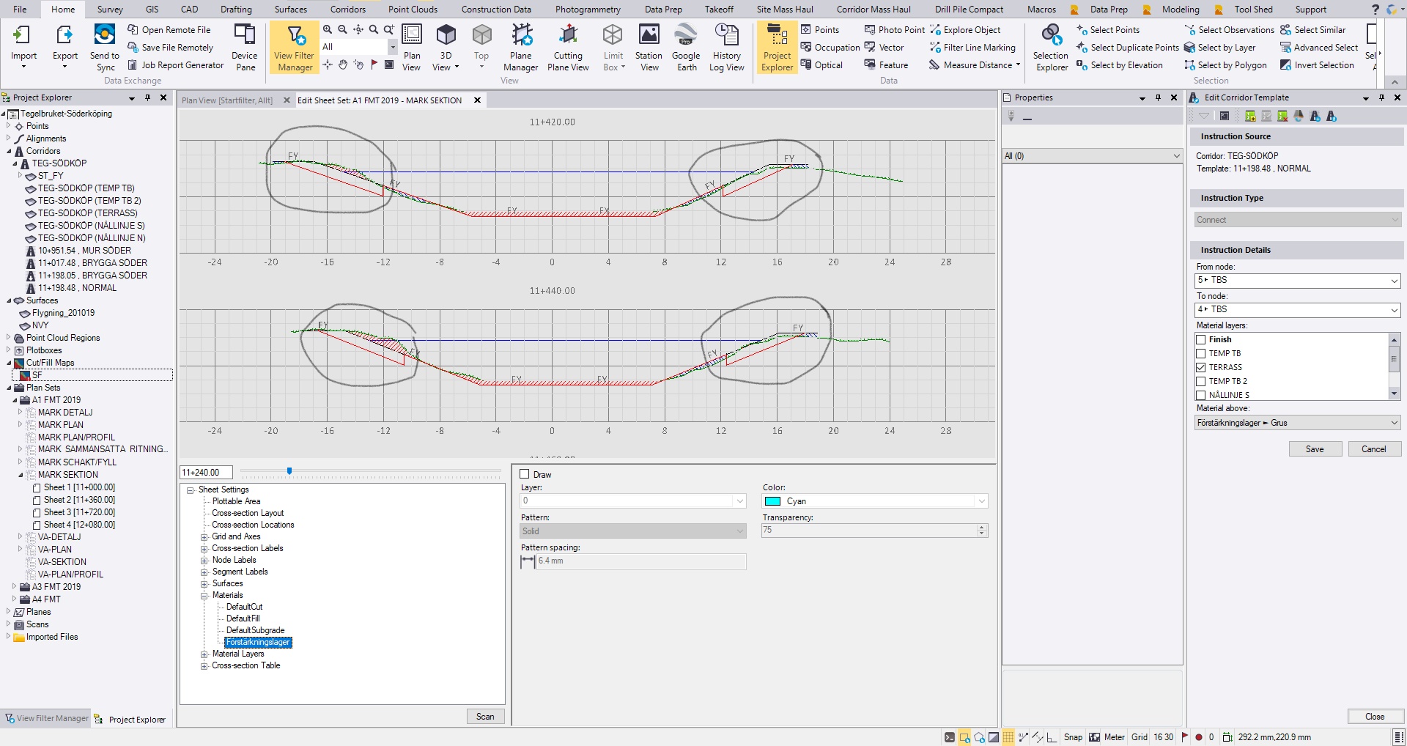Switch to the Corridors ribbon tab
The height and width of the screenshot is (746, 1407).
click(347, 10)
